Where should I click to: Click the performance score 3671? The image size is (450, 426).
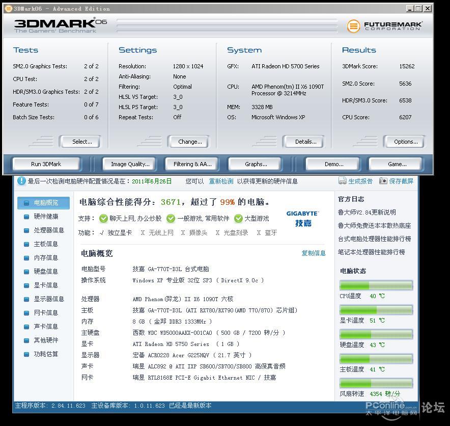(x=171, y=202)
